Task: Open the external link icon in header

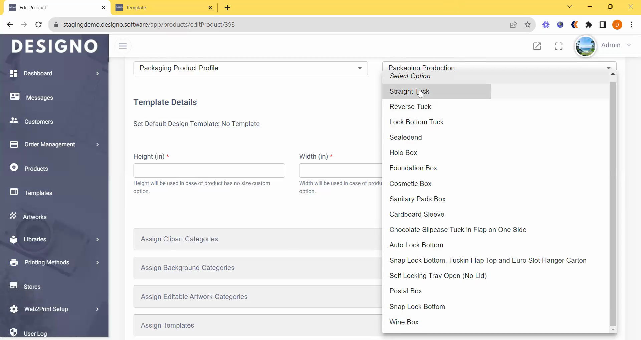Action: (537, 46)
